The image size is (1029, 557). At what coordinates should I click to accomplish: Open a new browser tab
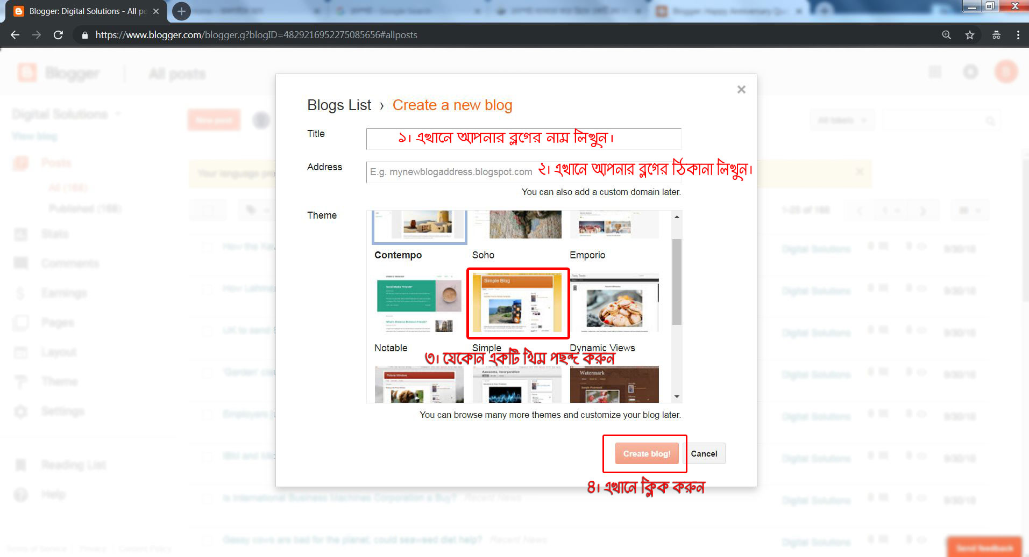[x=181, y=11]
